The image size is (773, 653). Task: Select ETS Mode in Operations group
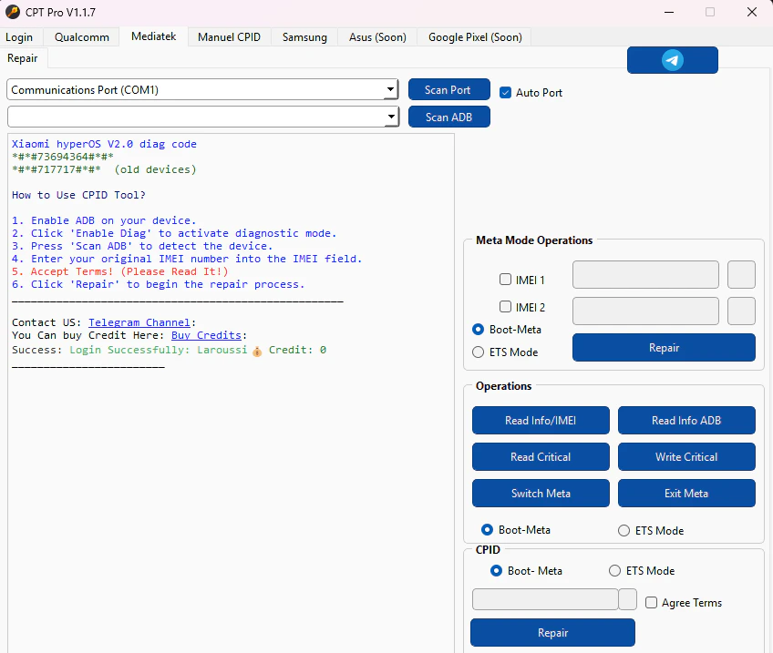[x=624, y=530]
